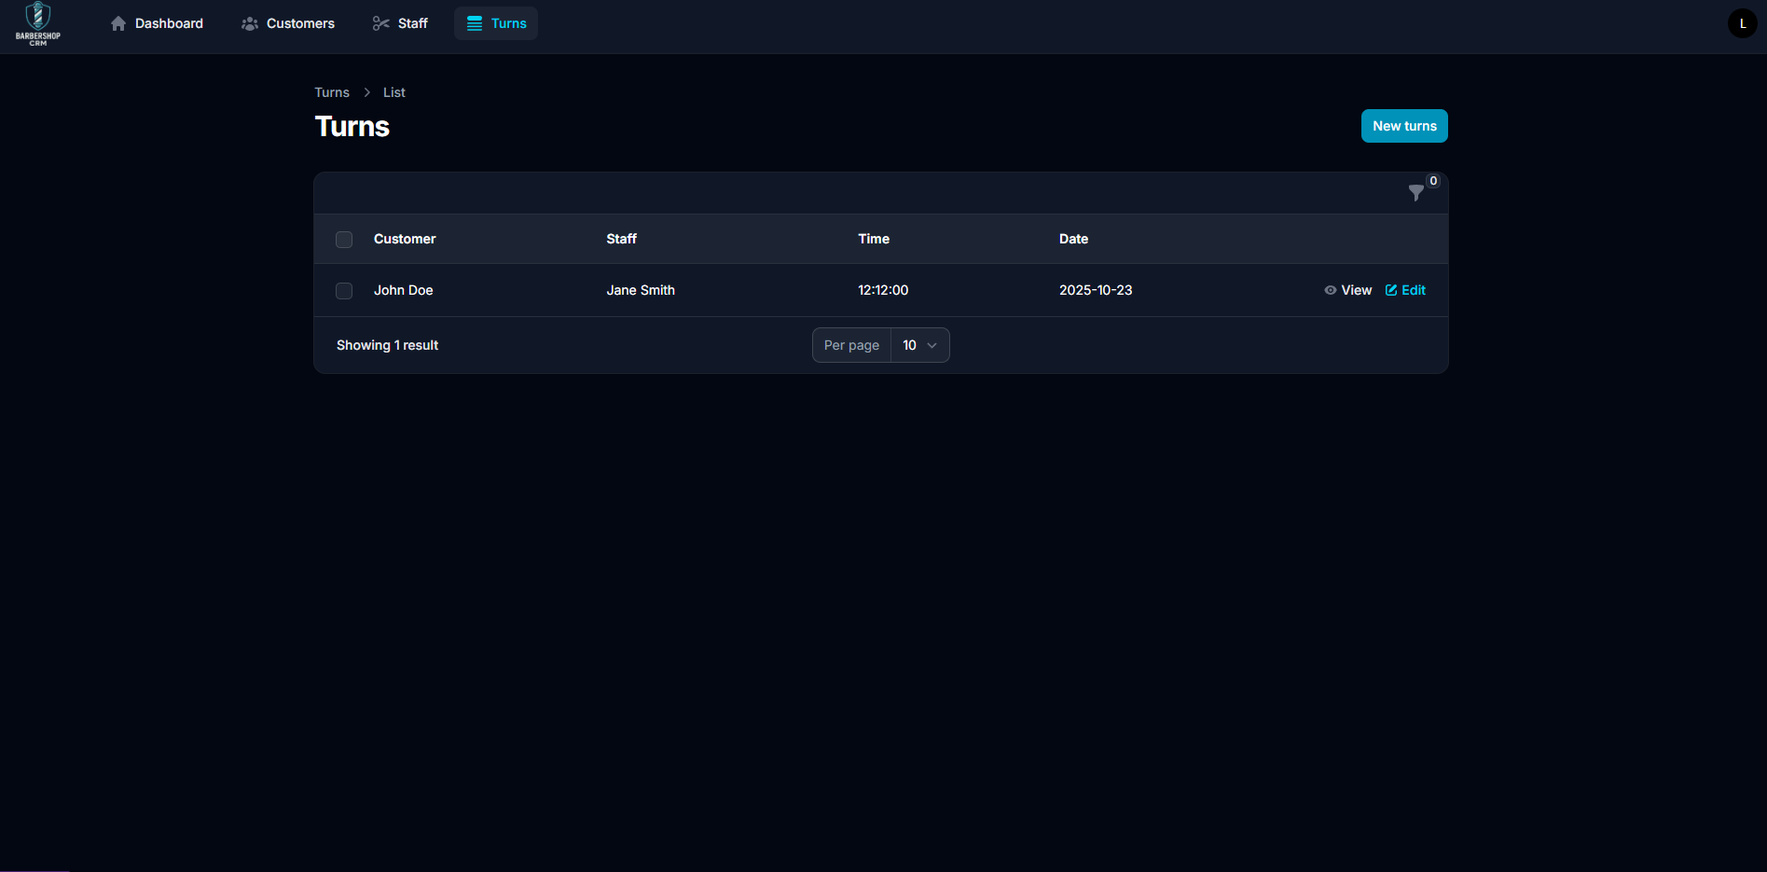
Task: Click the Customers group icon
Action: coord(250,23)
